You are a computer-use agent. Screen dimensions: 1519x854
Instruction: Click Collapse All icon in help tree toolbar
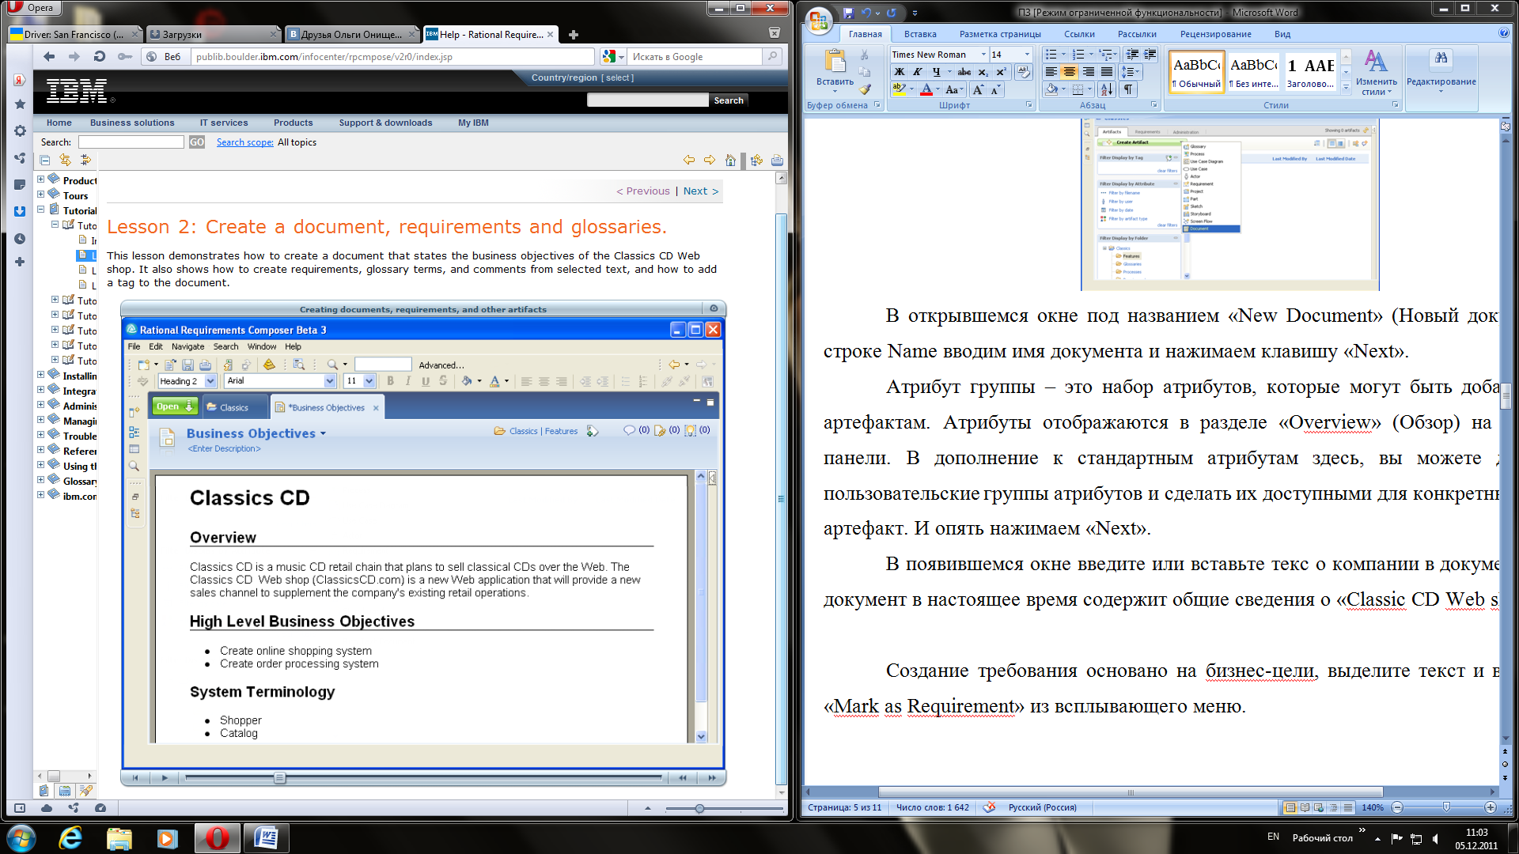pyautogui.click(x=46, y=160)
